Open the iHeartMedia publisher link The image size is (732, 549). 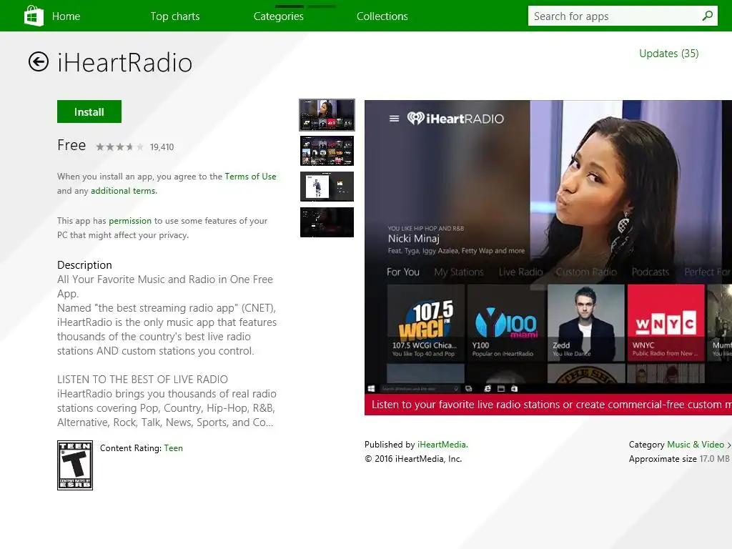pyautogui.click(x=442, y=445)
